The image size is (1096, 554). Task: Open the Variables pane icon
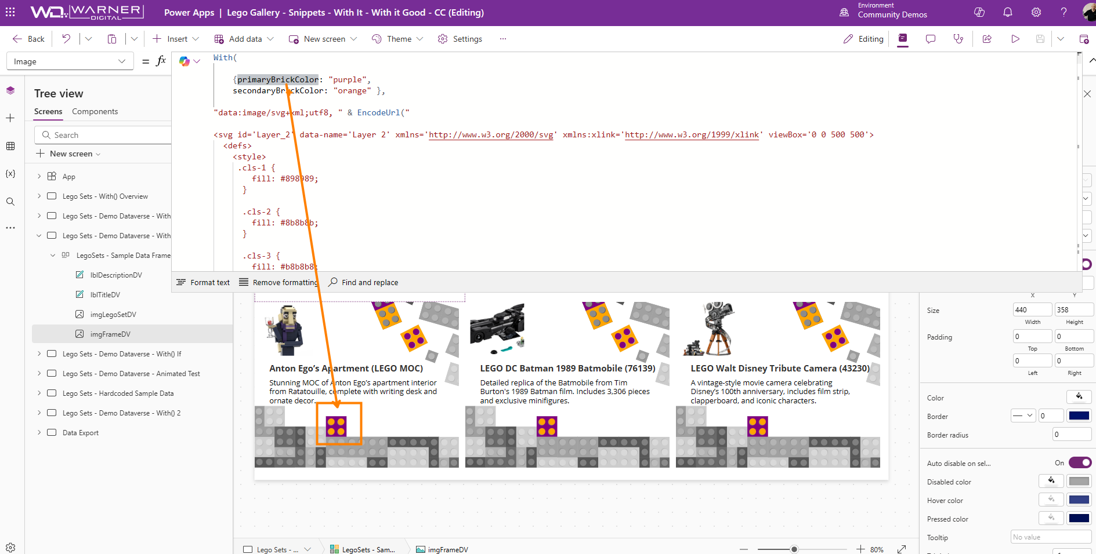click(10, 174)
